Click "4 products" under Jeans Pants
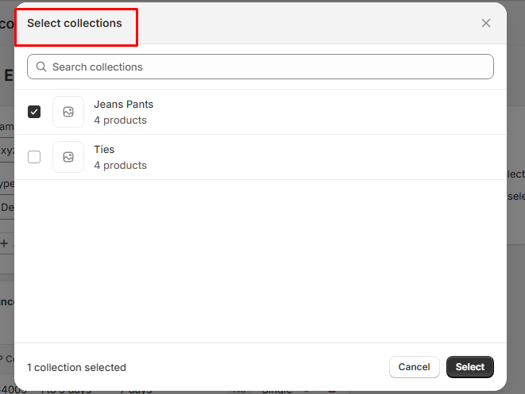This screenshot has height=394, width=525. [120, 120]
